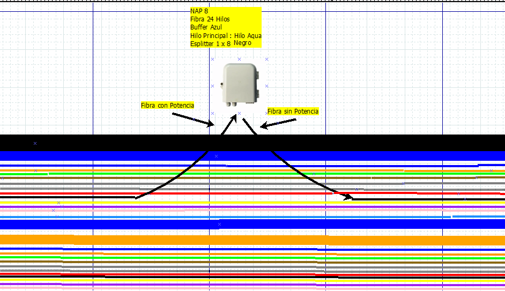The image size is (505, 291).
Task: Select the 'Fibra con Potencia' label
Action: pos(167,106)
